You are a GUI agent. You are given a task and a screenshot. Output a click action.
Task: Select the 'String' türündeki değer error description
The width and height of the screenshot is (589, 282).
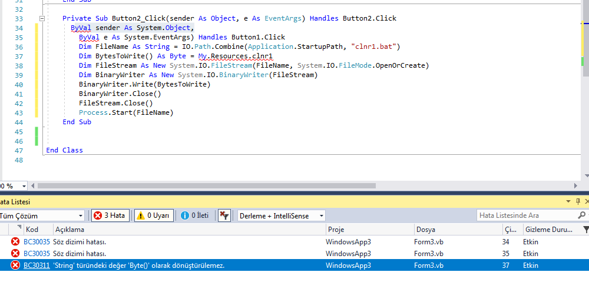pyautogui.click(x=139, y=266)
